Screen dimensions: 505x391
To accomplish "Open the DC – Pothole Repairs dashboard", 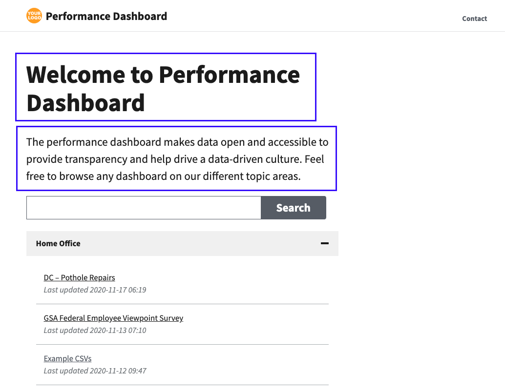I will (79, 277).
